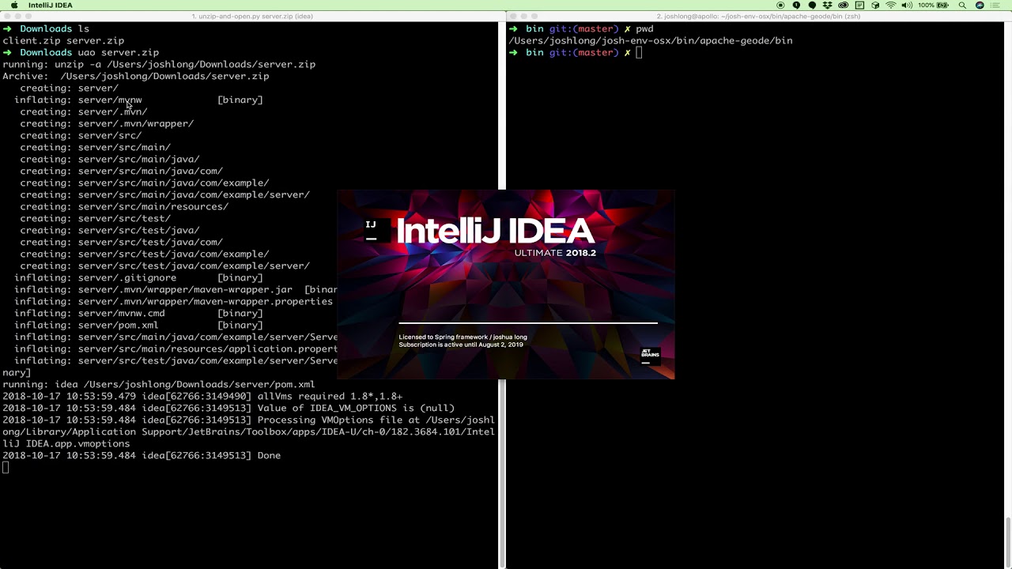Open Spotlight search
The width and height of the screenshot is (1012, 569).
(x=962, y=5)
